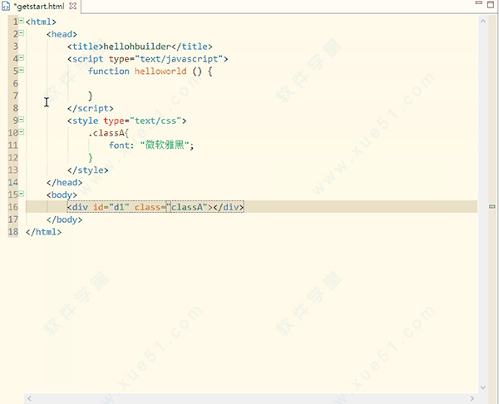Collapse the head section on line 2
Screen dimensions: 499x404
[x=21, y=34]
